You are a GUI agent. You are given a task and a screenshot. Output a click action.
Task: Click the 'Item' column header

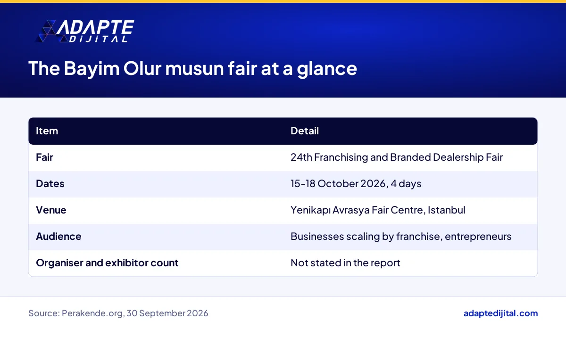tap(47, 131)
